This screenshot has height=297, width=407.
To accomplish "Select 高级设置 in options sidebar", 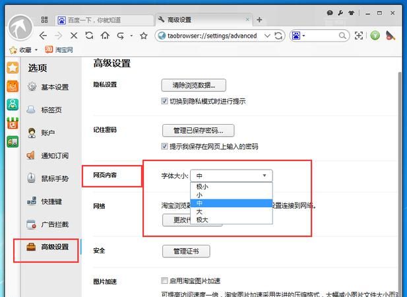I will point(48,247).
